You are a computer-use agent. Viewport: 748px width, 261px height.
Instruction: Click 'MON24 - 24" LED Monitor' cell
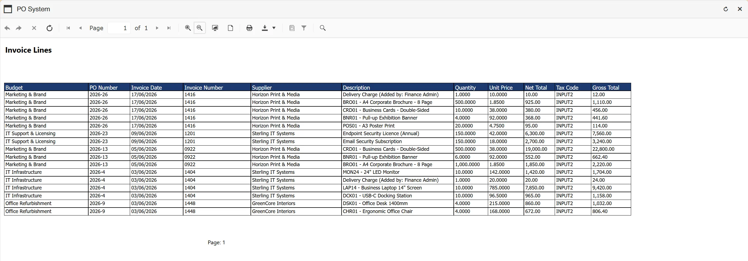tap(398, 172)
